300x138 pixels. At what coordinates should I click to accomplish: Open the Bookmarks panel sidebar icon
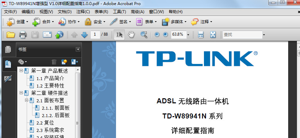8,64
